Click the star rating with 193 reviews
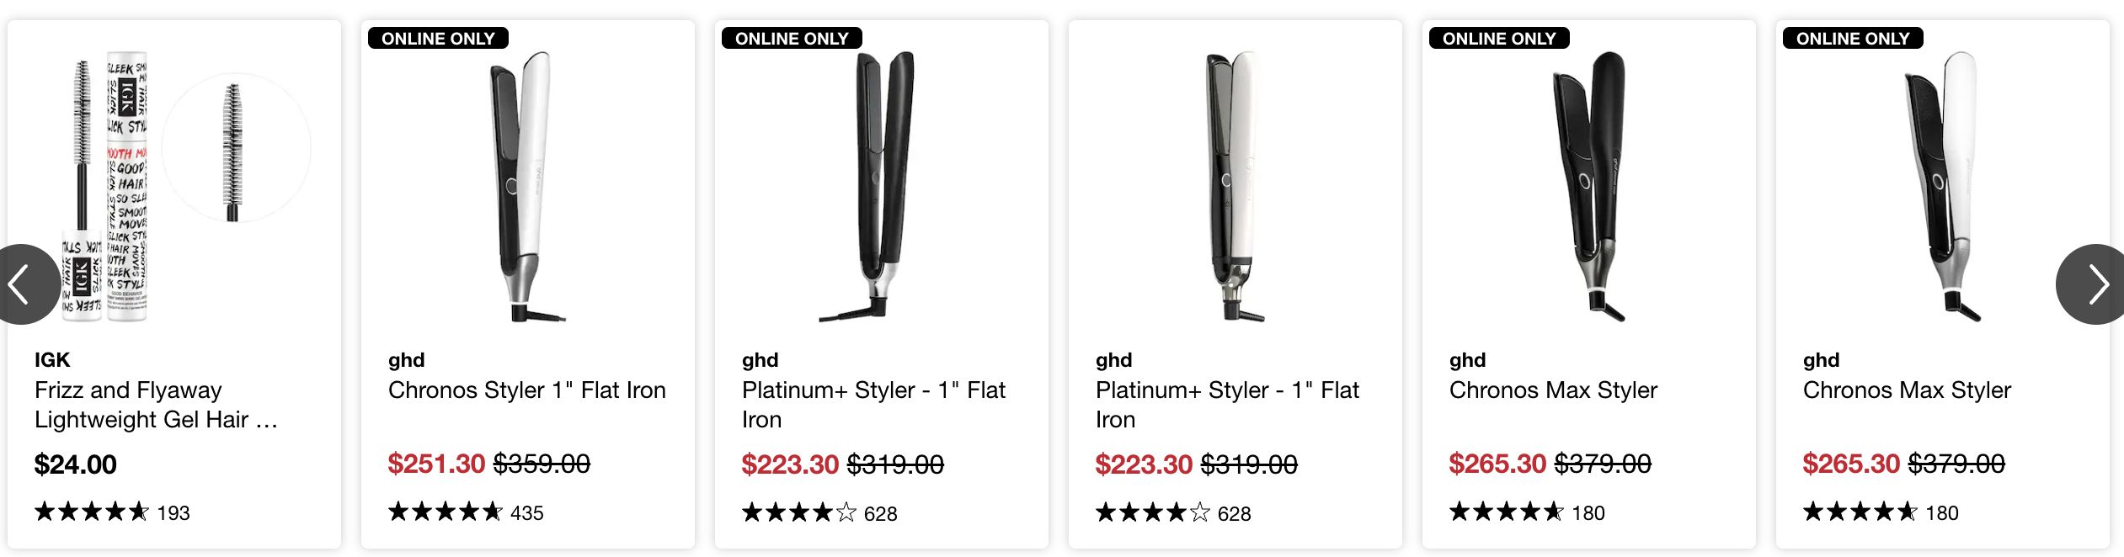Viewport: 2124px width, 557px height. [92, 512]
